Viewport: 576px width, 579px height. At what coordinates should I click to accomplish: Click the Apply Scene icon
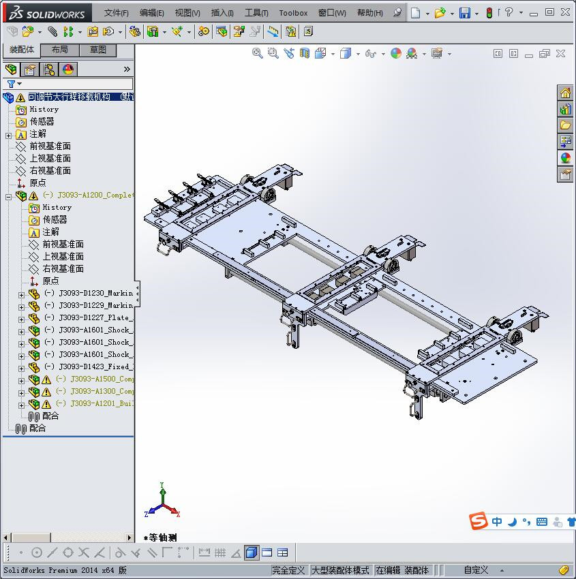pos(412,54)
